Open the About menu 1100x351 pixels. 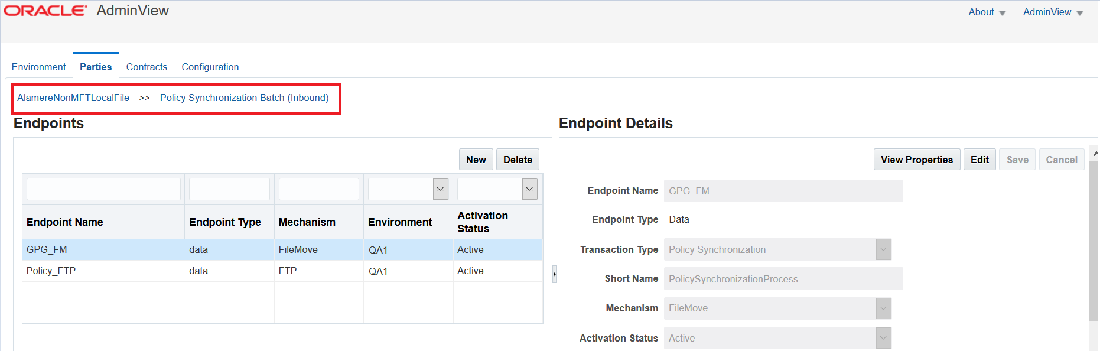[x=987, y=12]
